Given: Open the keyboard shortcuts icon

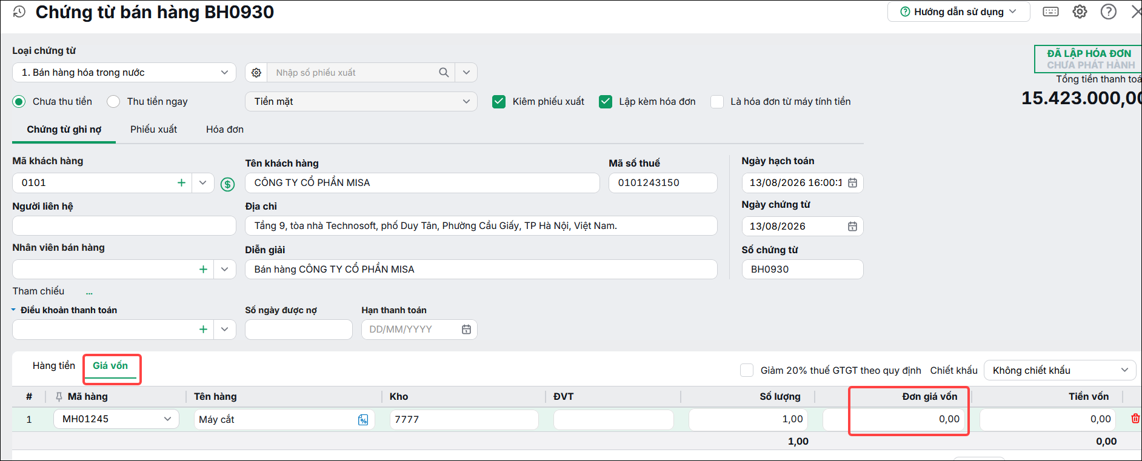Looking at the screenshot, I should 1050,12.
